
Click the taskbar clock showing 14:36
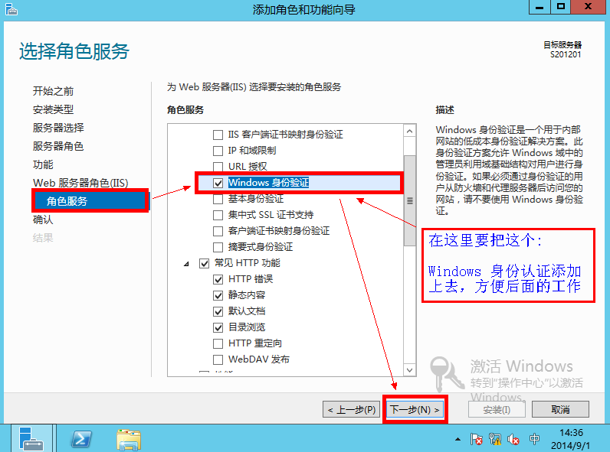571,439
